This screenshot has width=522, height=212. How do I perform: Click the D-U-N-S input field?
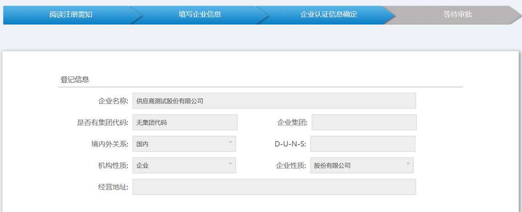pos(362,144)
